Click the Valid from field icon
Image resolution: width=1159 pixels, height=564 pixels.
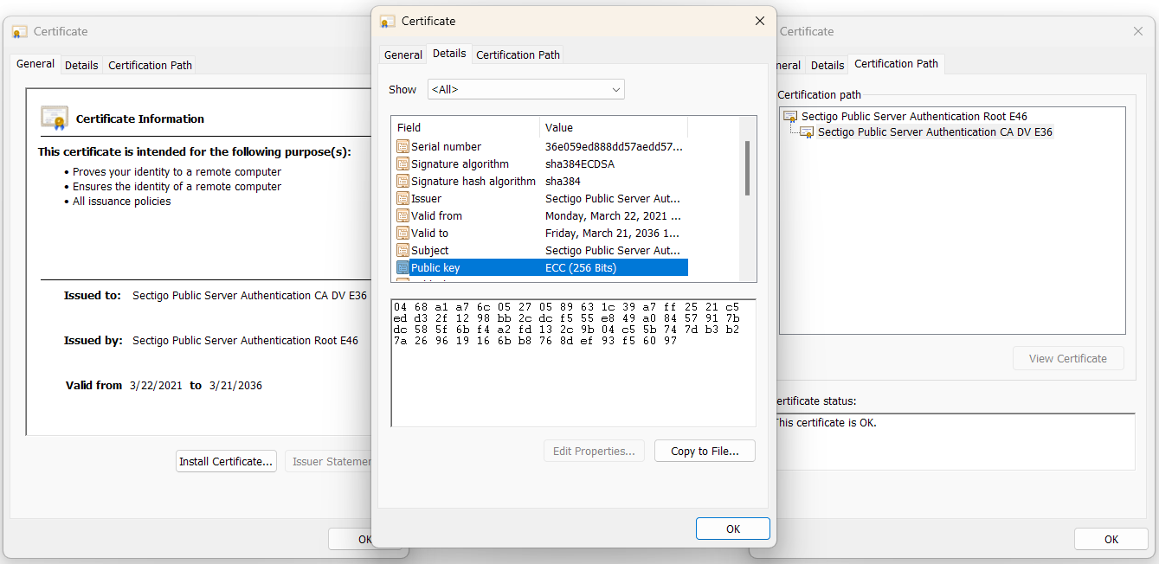(402, 216)
